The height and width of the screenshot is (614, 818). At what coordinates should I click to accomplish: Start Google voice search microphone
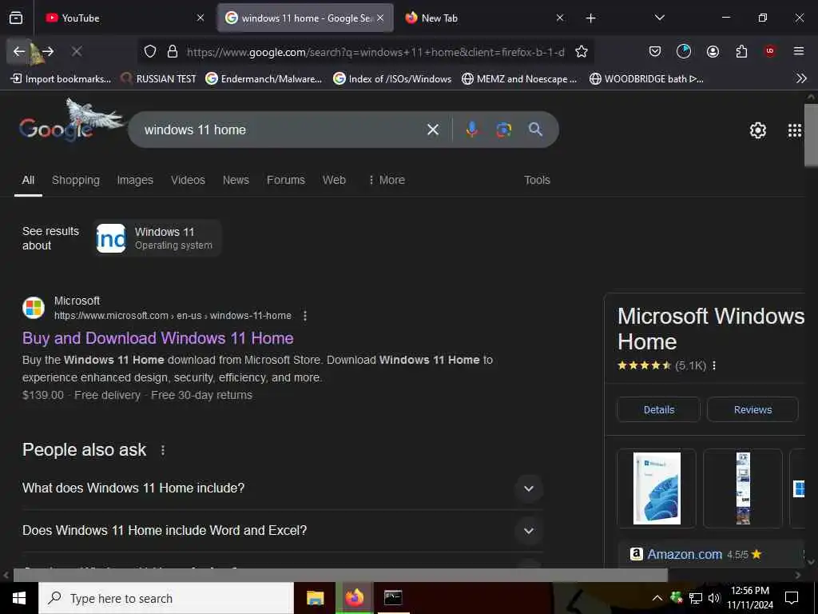point(471,130)
